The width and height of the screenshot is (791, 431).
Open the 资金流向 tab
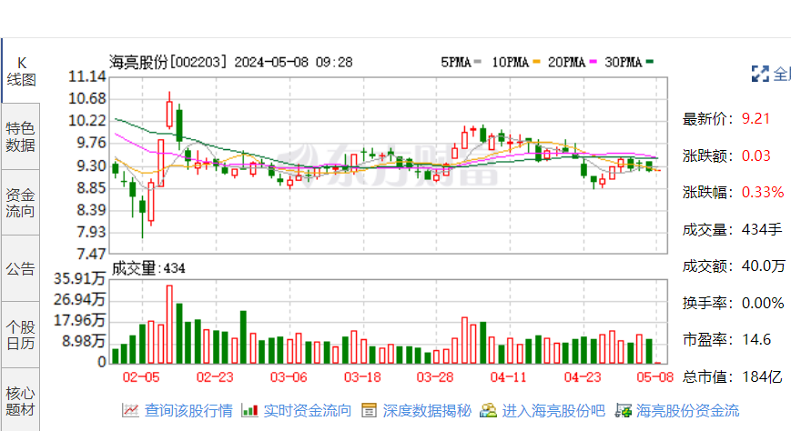pyautogui.click(x=21, y=203)
